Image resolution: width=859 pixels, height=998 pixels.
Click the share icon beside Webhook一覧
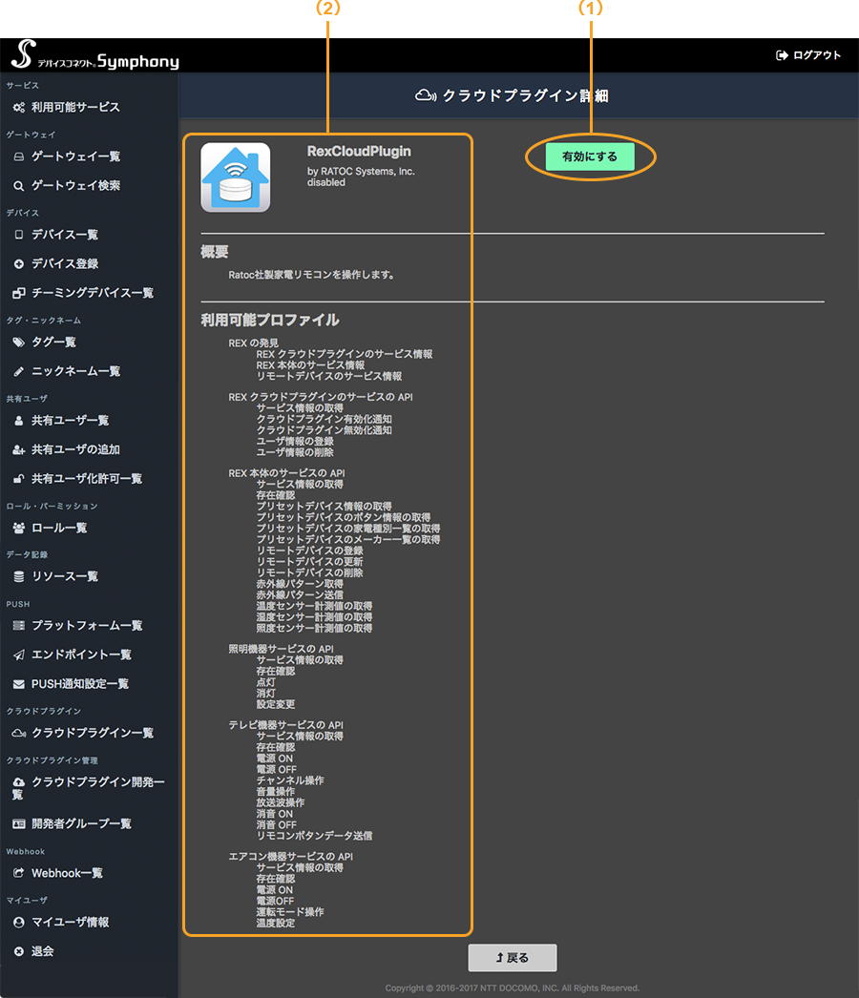(19, 873)
